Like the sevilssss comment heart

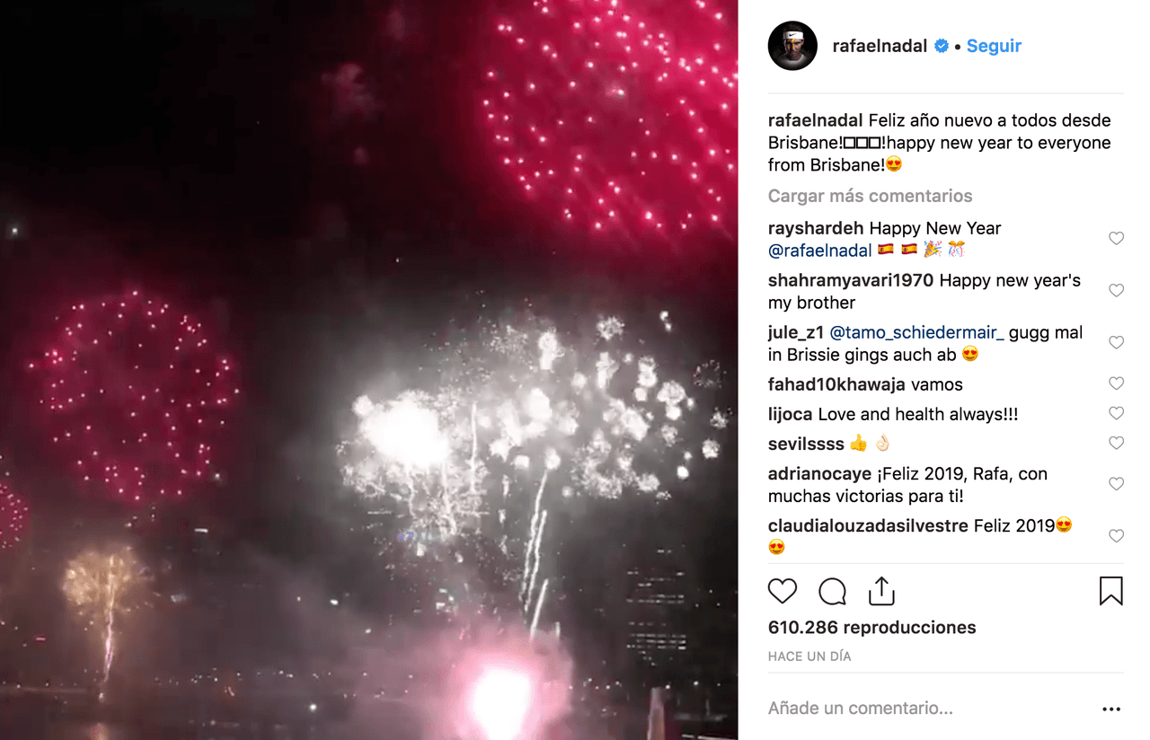pyautogui.click(x=1116, y=444)
